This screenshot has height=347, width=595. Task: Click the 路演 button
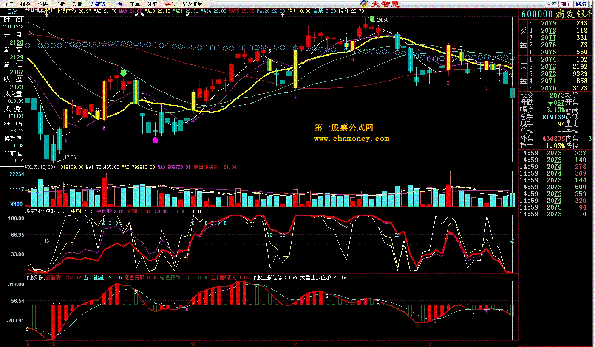click(x=581, y=4)
